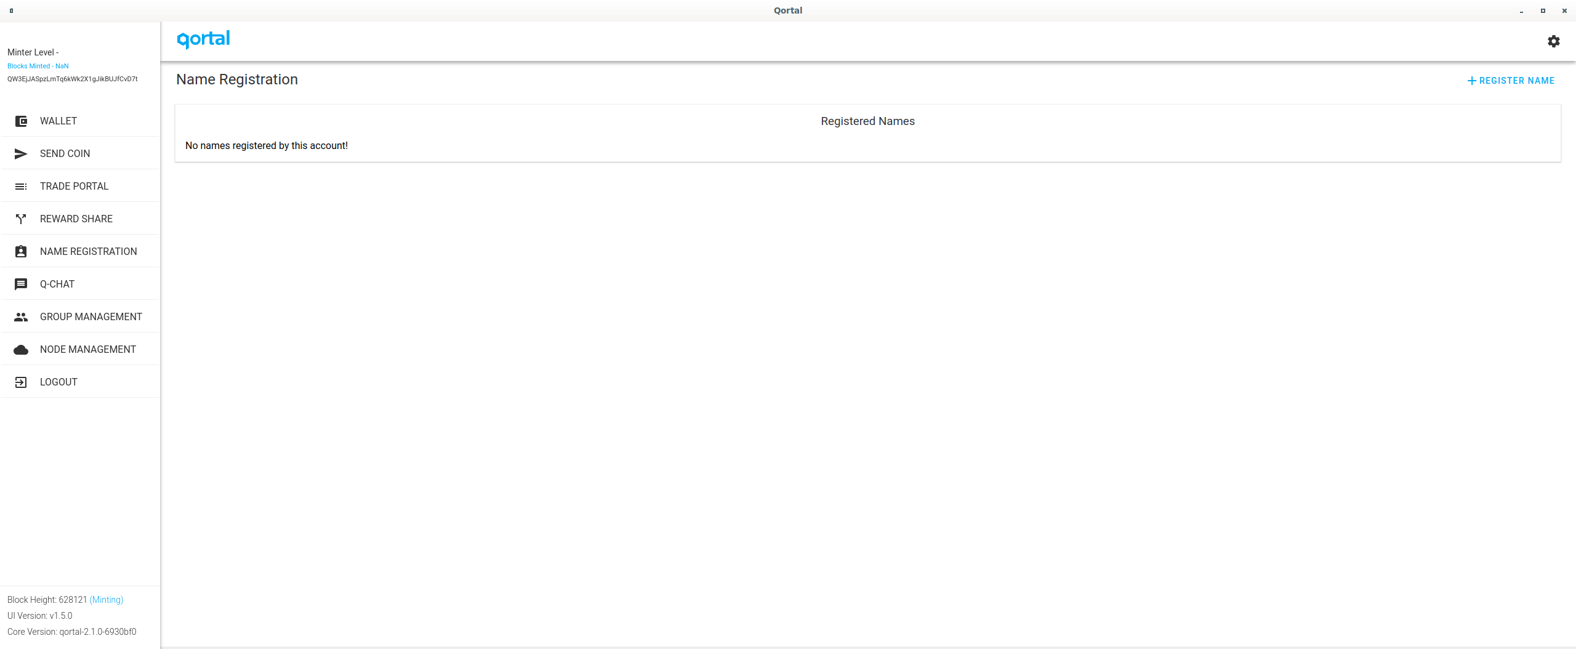The image size is (1576, 649).
Task: Select NAME REGISTRATION in sidebar
Action: click(80, 251)
